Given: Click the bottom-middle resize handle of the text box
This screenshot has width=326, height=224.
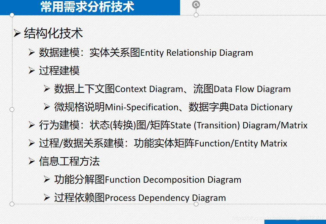Looking at the screenshot, I should (x=196, y=204).
